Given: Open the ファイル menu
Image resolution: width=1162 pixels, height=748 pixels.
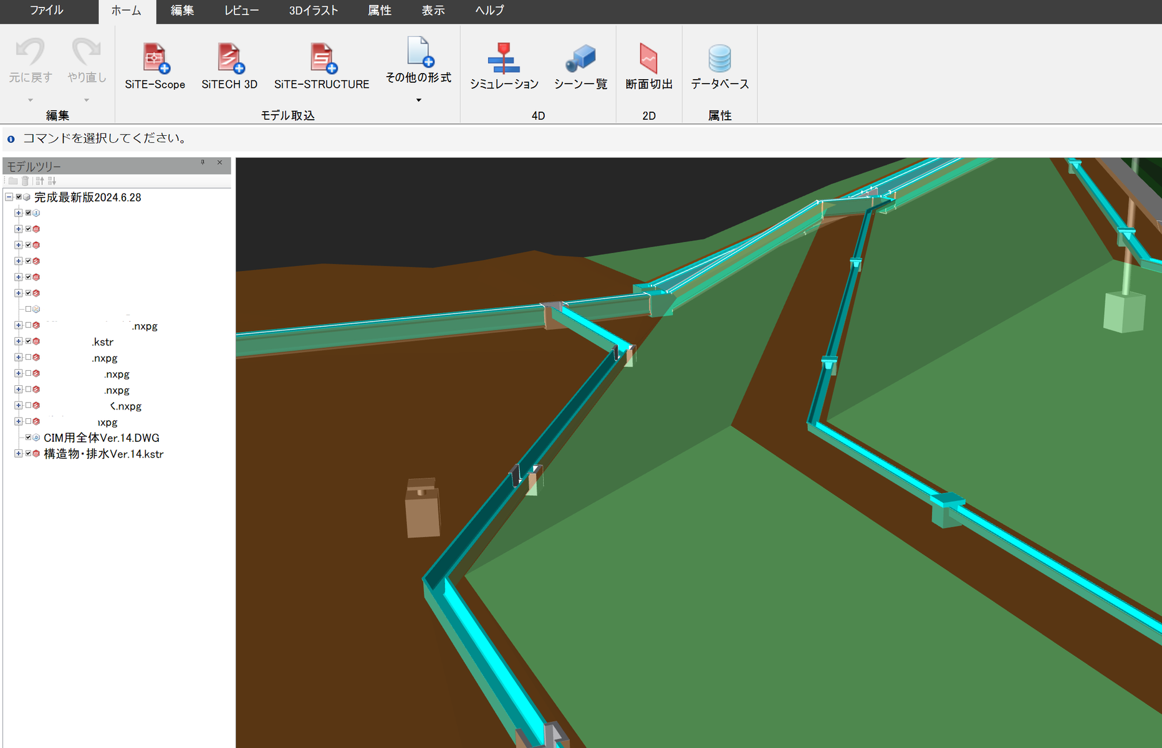Looking at the screenshot, I should pos(47,11).
